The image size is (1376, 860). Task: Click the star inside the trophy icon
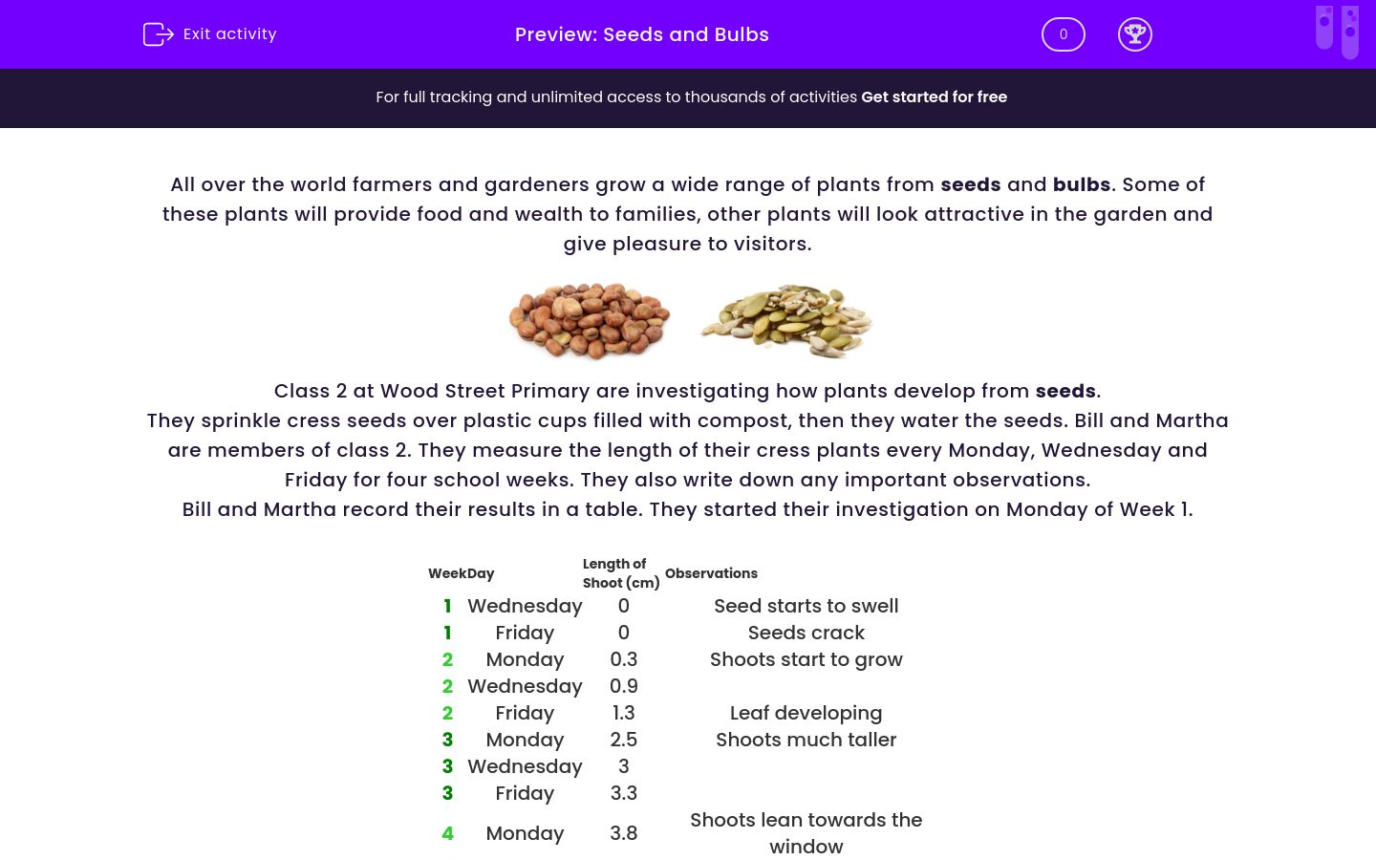click(x=1135, y=31)
